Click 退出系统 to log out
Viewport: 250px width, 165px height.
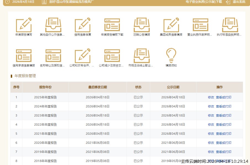tap(239, 2)
